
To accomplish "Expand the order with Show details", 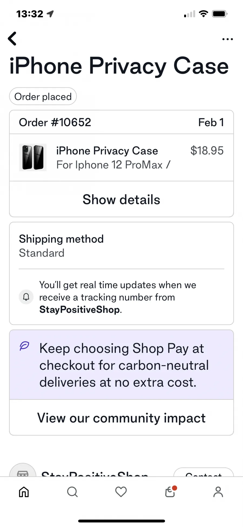I will click(122, 199).
